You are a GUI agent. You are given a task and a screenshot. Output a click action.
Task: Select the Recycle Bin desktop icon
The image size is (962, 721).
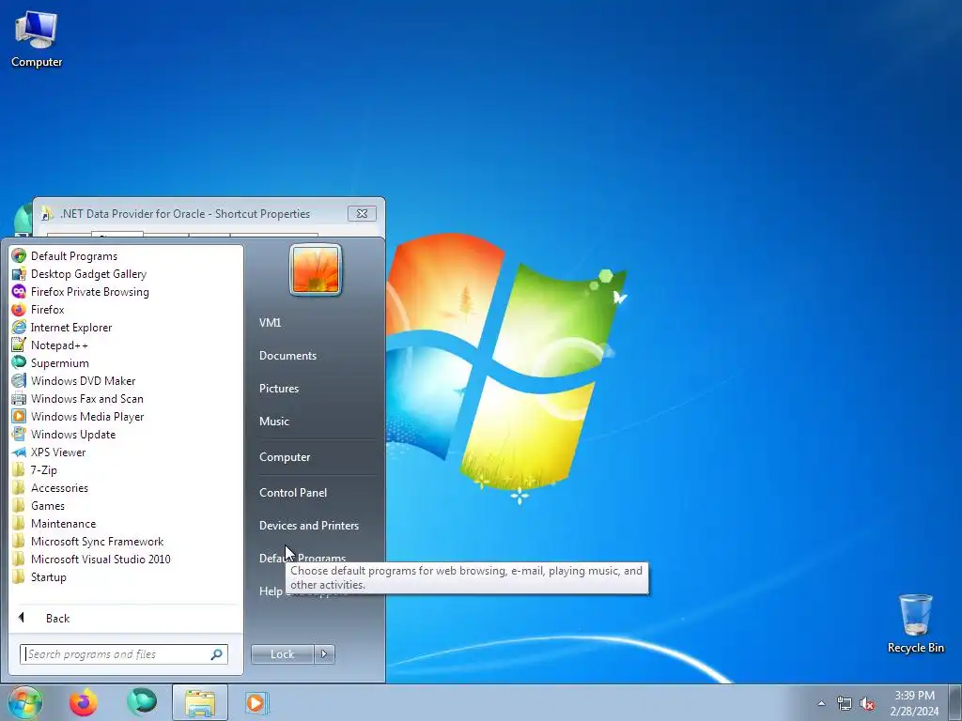[915, 623]
